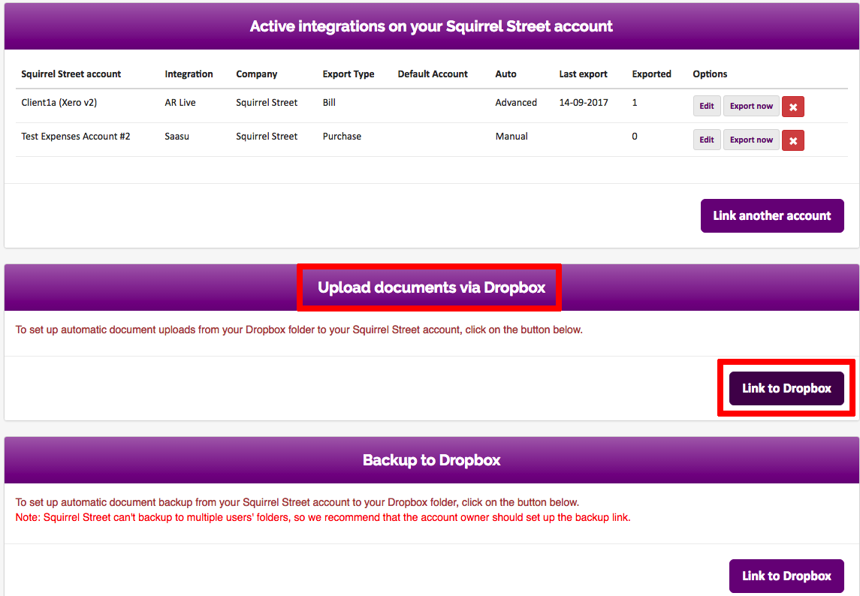The image size is (860, 596).
Task: Click the Active integrations section heading
Action: pos(431,26)
